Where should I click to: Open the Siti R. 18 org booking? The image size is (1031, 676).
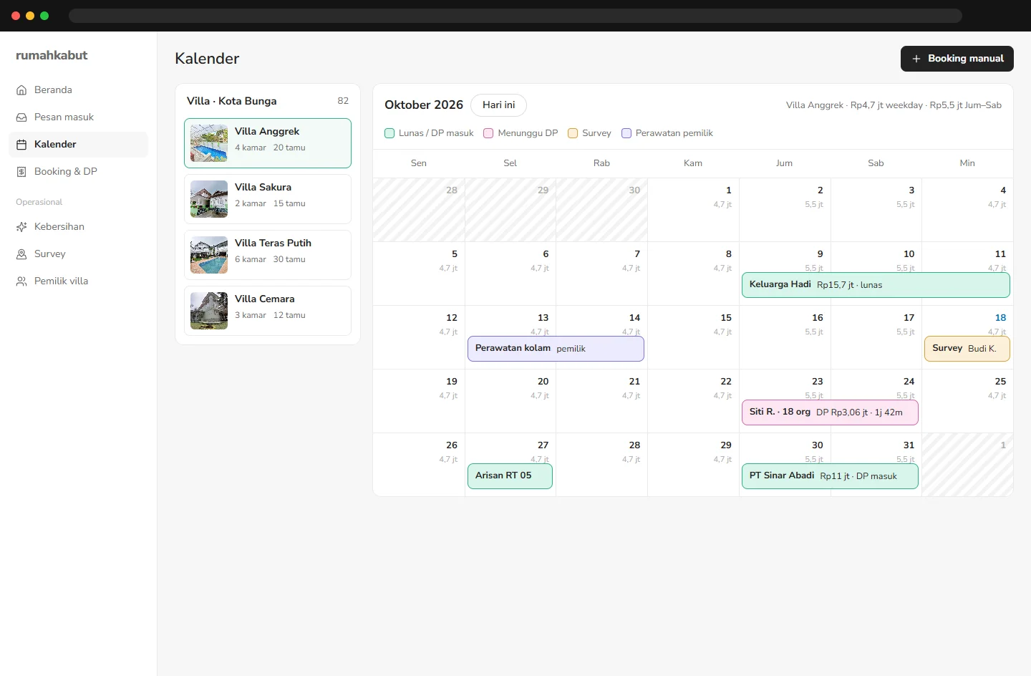coord(830,412)
